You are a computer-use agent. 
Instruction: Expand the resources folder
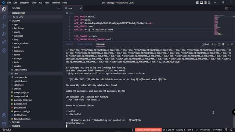(x=36, y=51)
